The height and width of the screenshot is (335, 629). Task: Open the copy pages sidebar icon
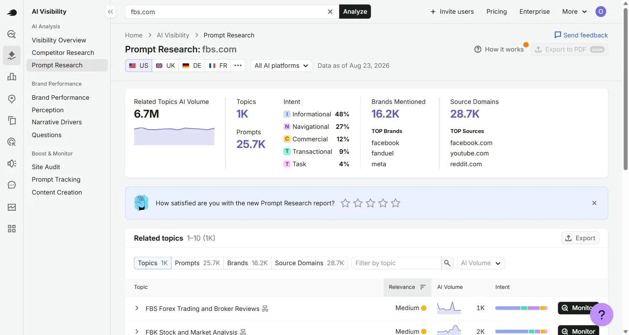coord(12,121)
